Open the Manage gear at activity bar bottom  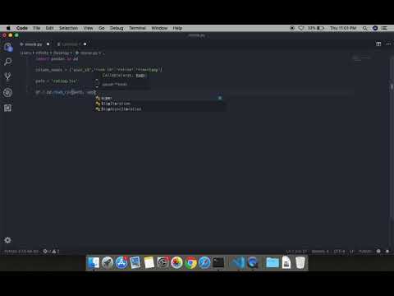7,240
